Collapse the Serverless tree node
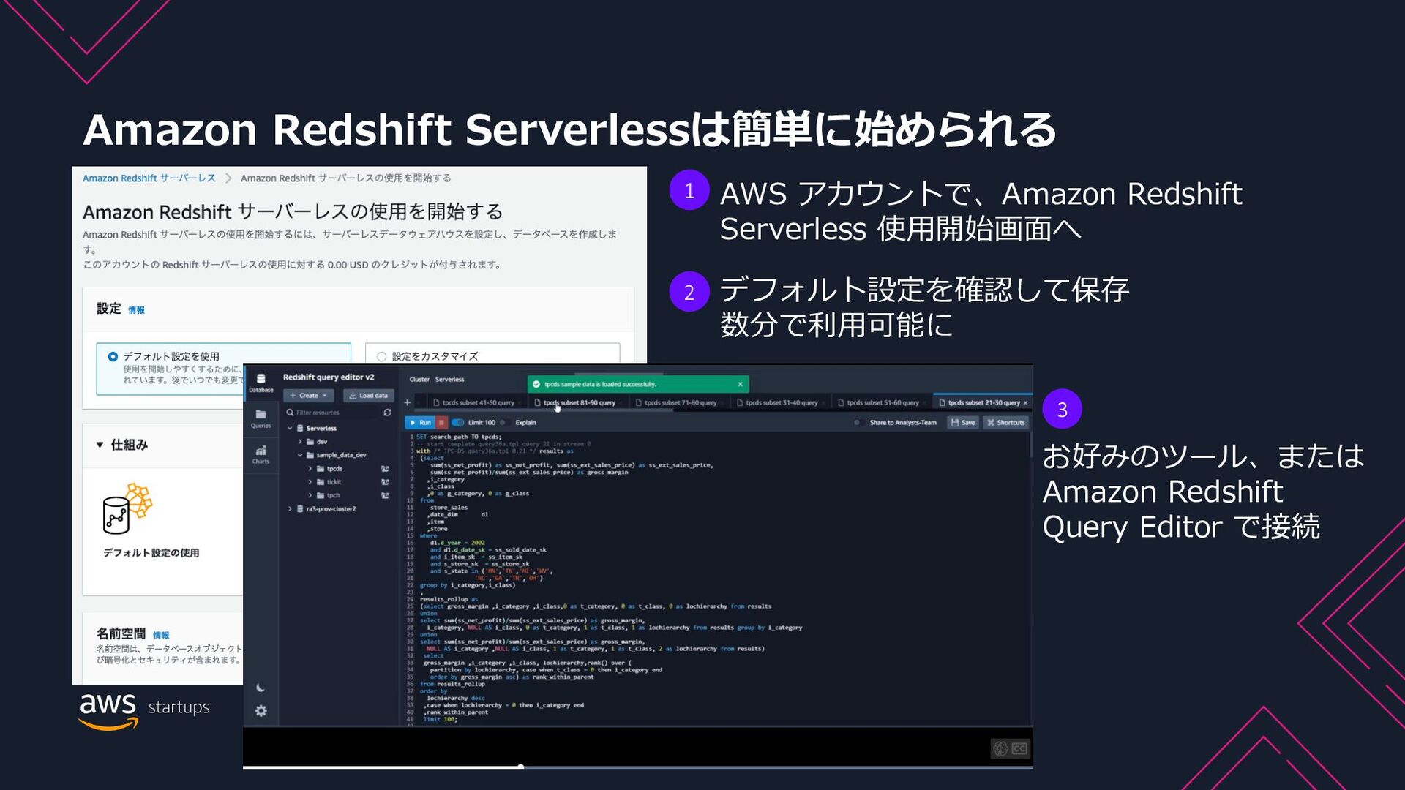This screenshot has width=1405, height=790. coord(290,429)
